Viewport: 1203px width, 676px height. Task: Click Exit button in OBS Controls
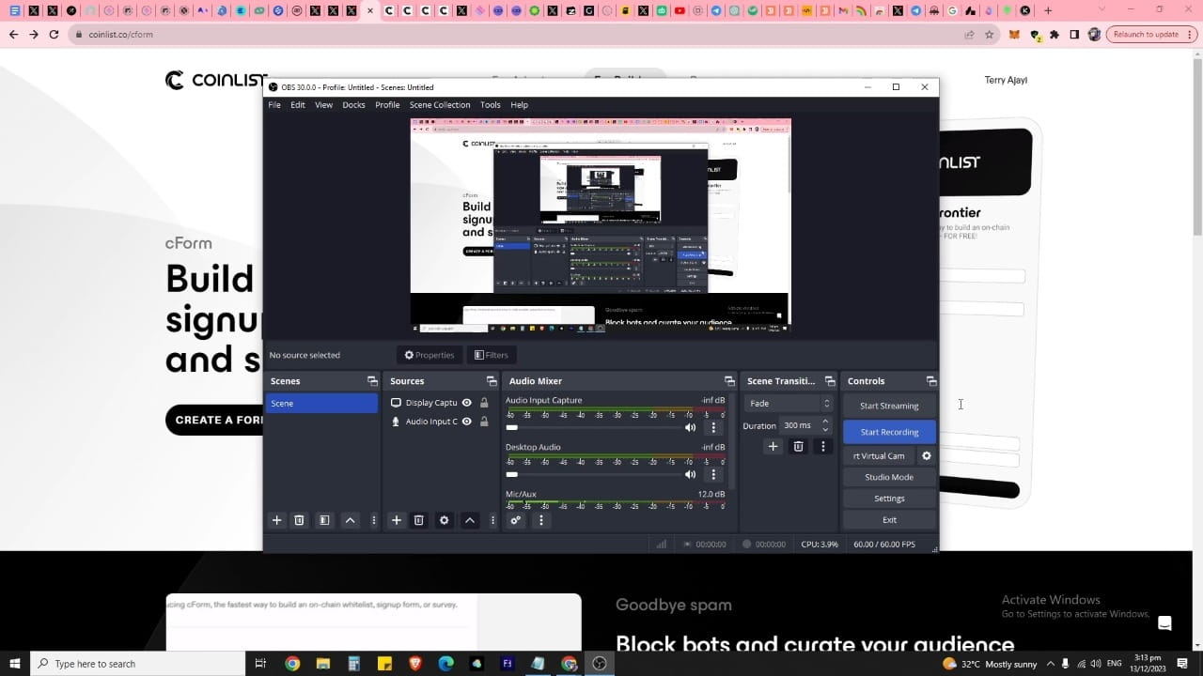(x=889, y=520)
